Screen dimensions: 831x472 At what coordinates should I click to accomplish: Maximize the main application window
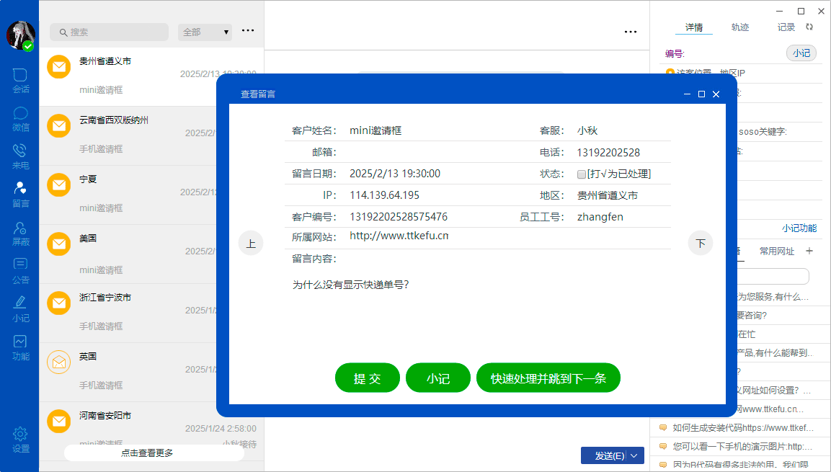point(801,11)
